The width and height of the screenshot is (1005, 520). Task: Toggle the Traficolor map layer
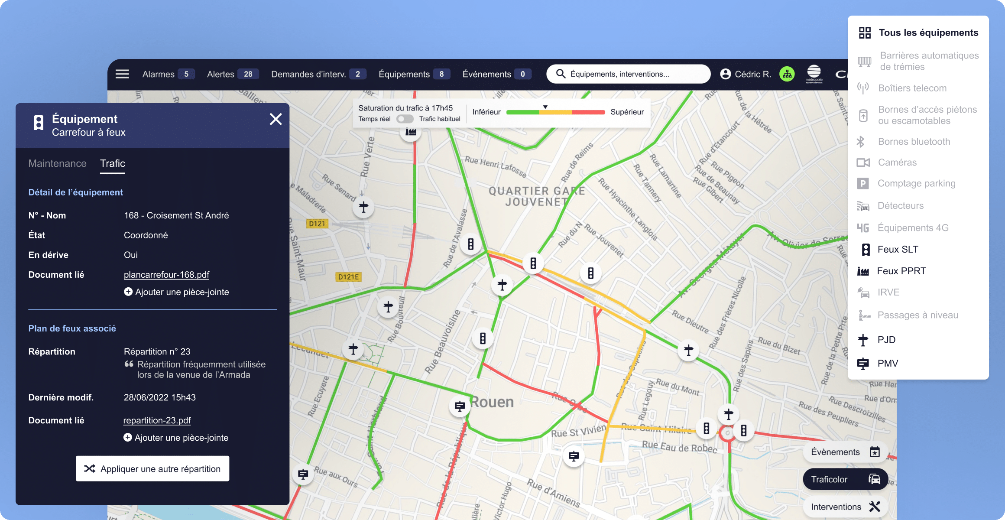click(845, 479)
